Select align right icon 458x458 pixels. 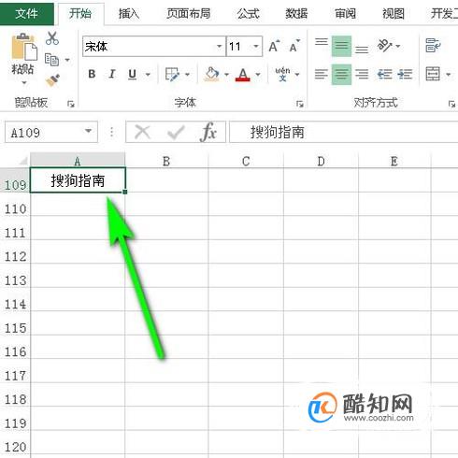(362, 74)
